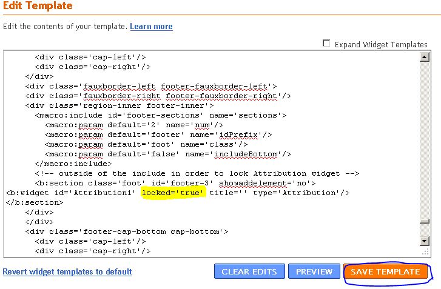Click the region-inner footer-inner div line

120,105
